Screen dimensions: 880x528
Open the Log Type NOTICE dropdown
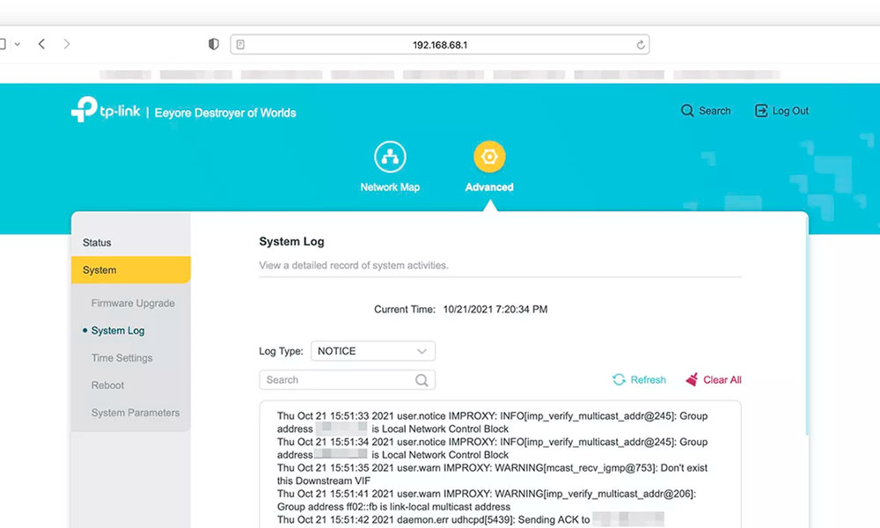373,351
